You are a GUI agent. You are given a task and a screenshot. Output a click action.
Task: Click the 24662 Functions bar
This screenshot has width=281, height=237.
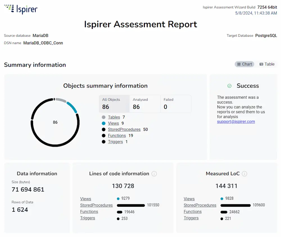point(224,212)
